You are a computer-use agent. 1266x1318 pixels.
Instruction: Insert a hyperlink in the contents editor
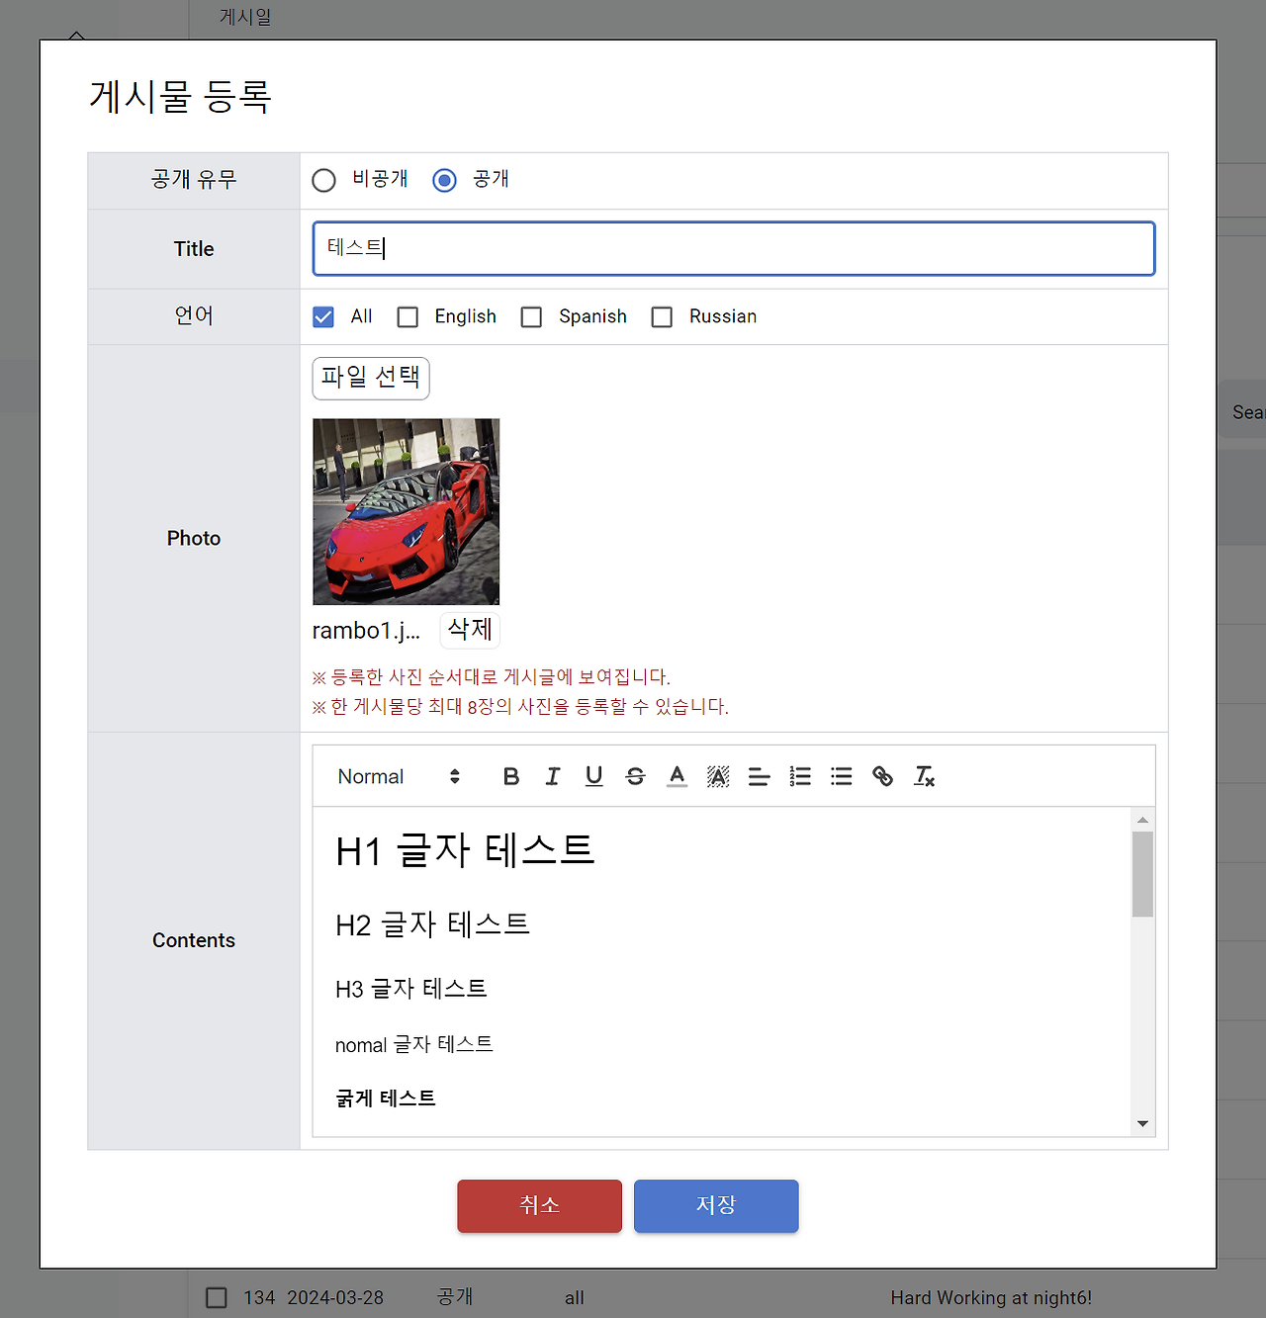click(x=883, y=776)
